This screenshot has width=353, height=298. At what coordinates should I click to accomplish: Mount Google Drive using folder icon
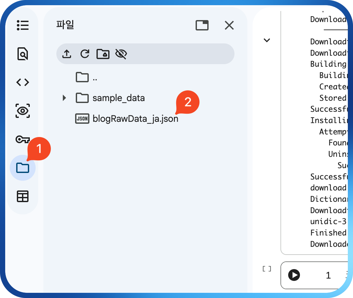(103, 54)
